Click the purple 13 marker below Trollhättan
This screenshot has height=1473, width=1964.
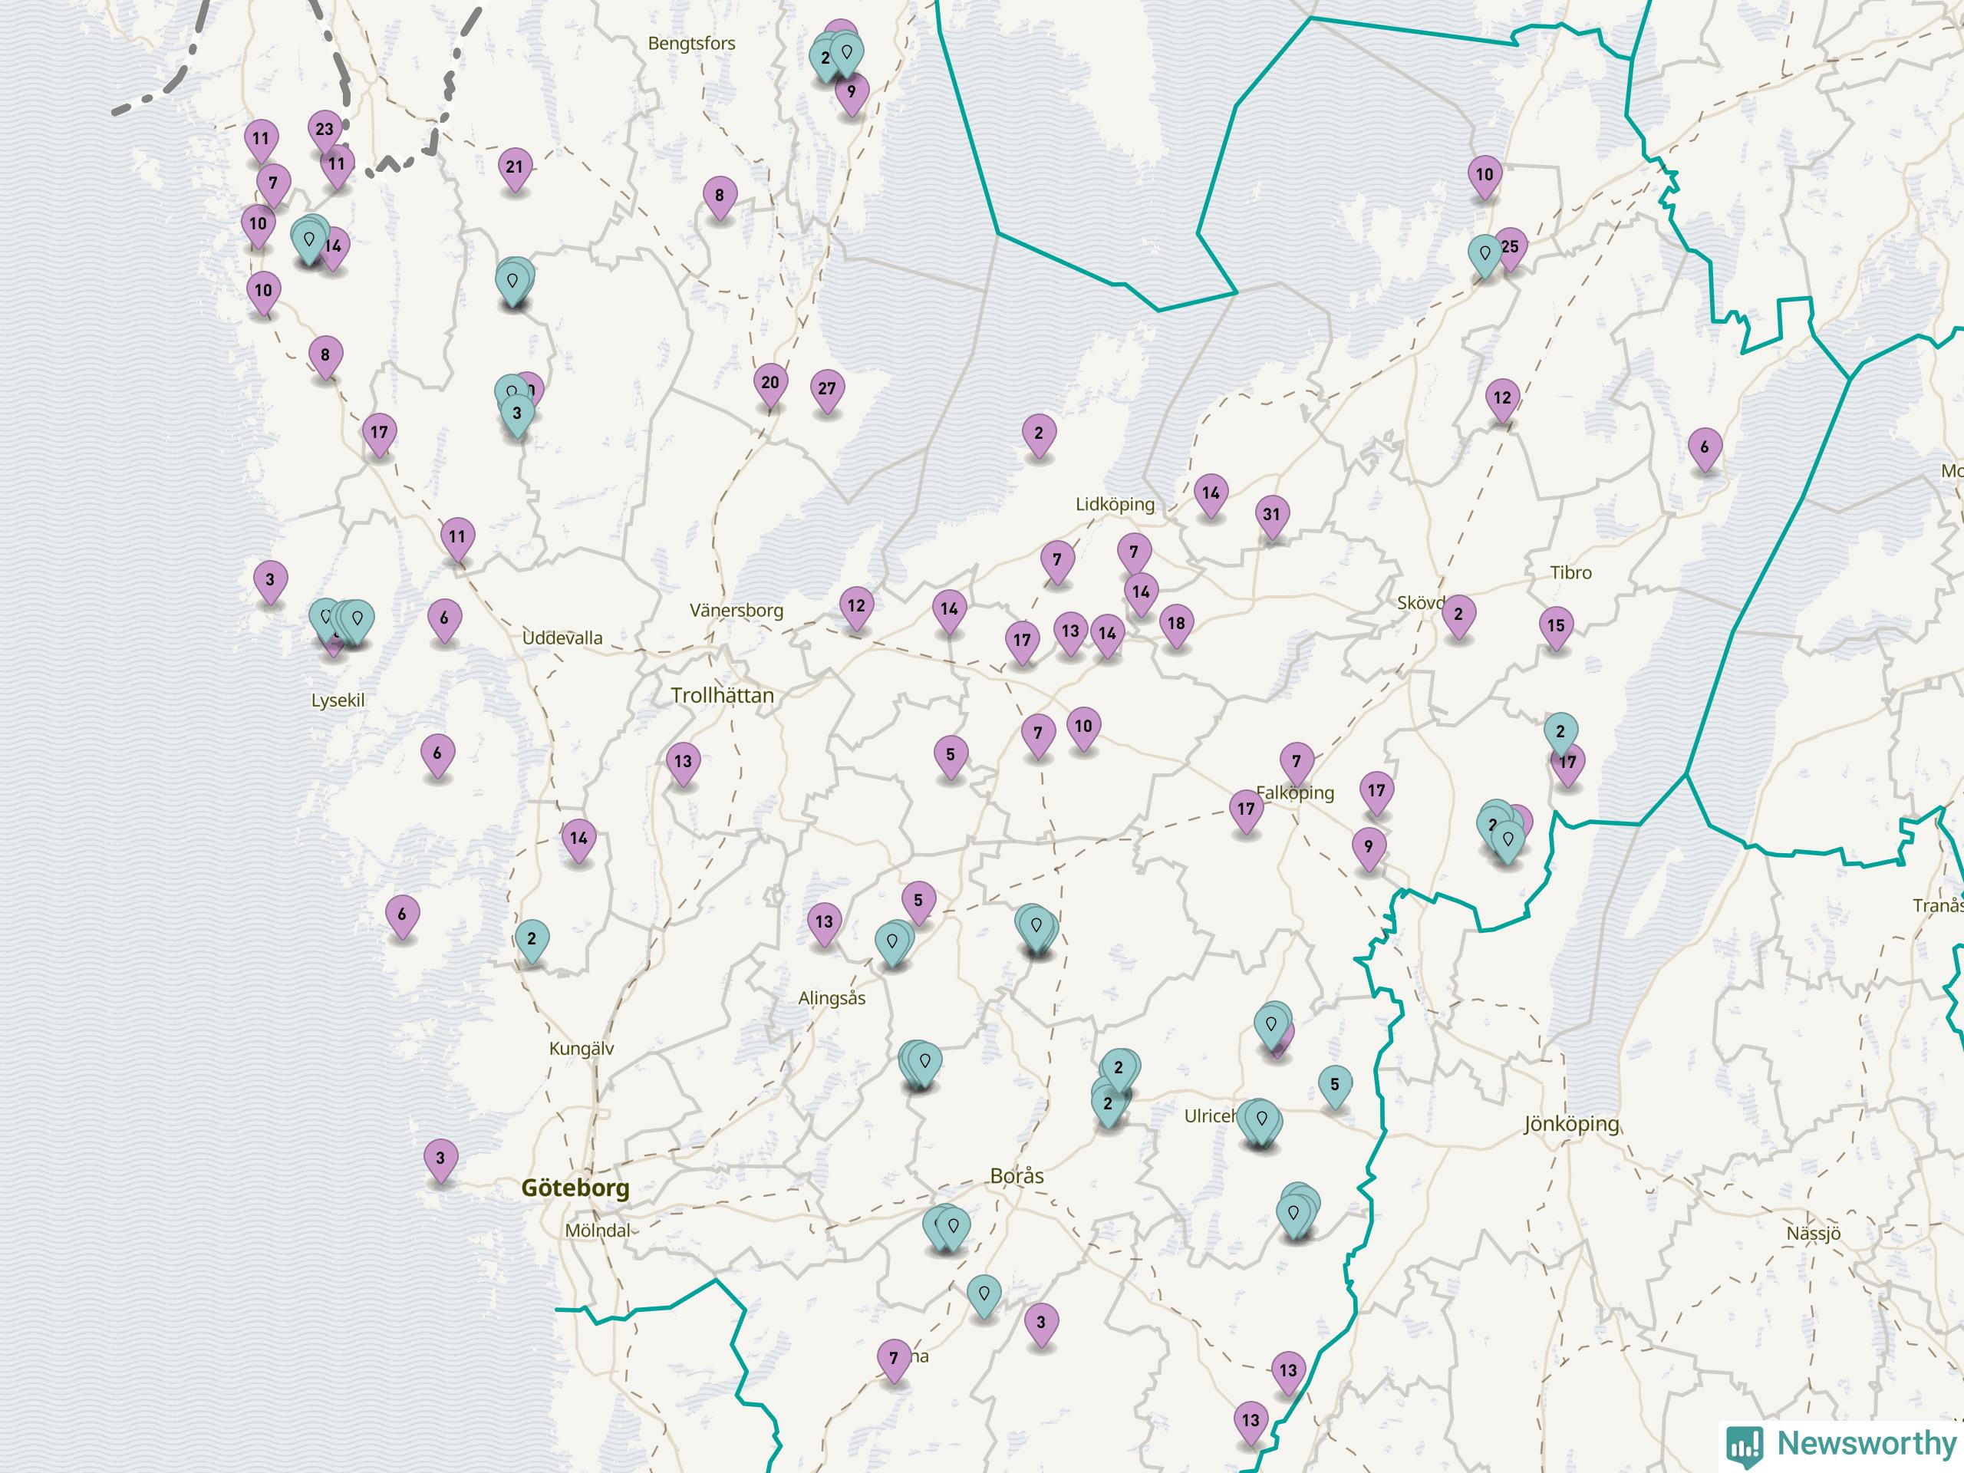pyautogui.click(x=683, y=763)
